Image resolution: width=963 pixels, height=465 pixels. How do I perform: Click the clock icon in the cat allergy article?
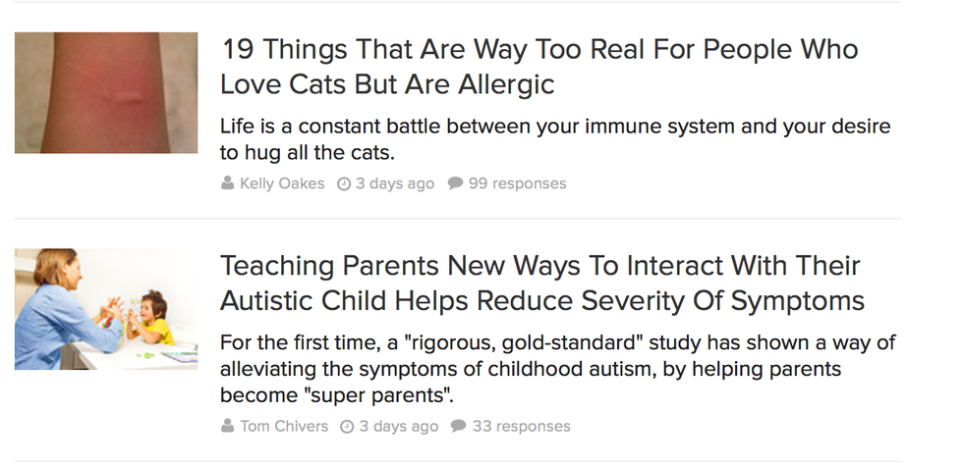click(x=344, y=183)
